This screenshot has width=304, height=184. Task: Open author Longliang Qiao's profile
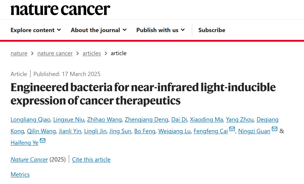point(30,119)
